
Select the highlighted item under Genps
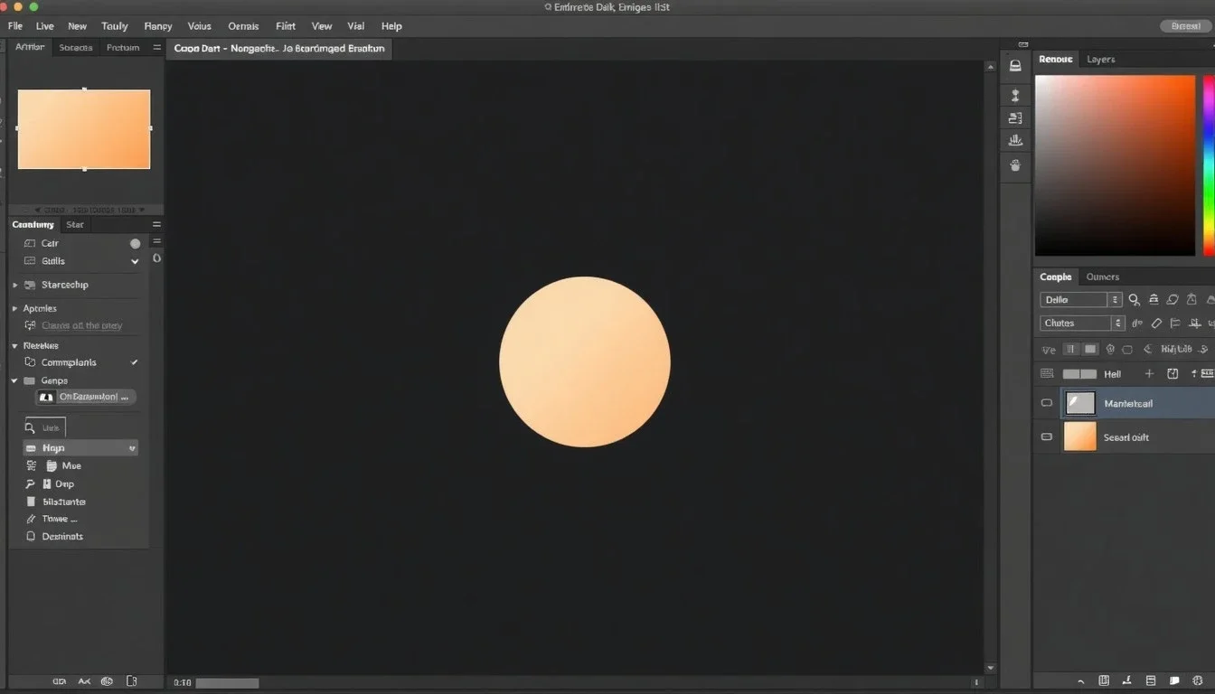[x=86, y=397]
